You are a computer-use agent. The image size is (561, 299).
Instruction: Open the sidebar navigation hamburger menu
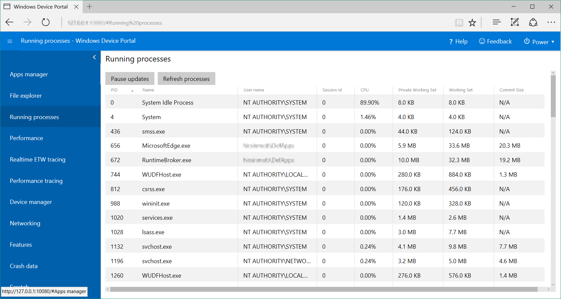(10, 41)
